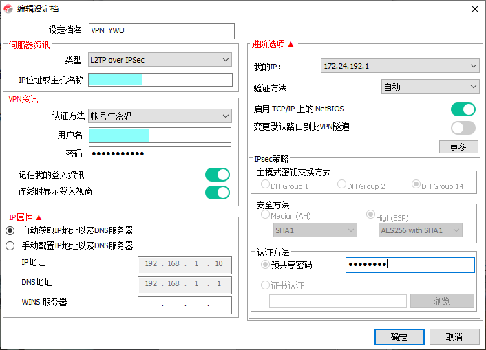Collapse the IP properties red triangle
Image resolution: width=486 pixels, height=350 pixels.
39,217
